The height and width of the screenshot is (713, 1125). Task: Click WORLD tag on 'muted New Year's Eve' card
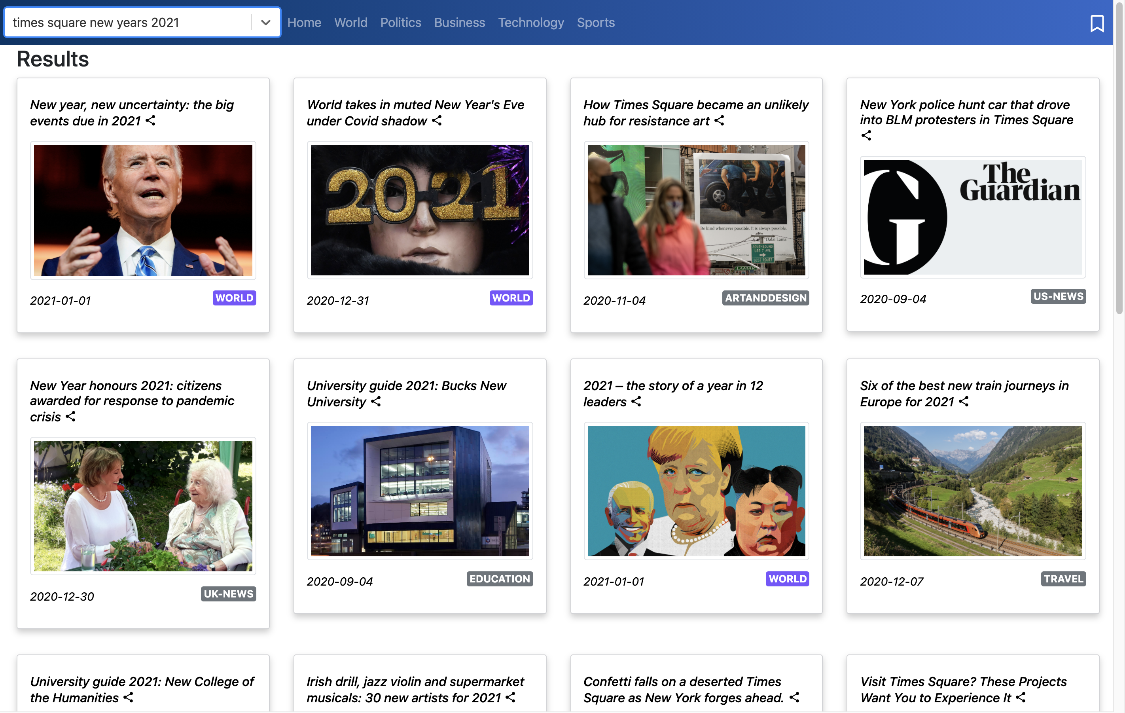click(x=511, y=298)
